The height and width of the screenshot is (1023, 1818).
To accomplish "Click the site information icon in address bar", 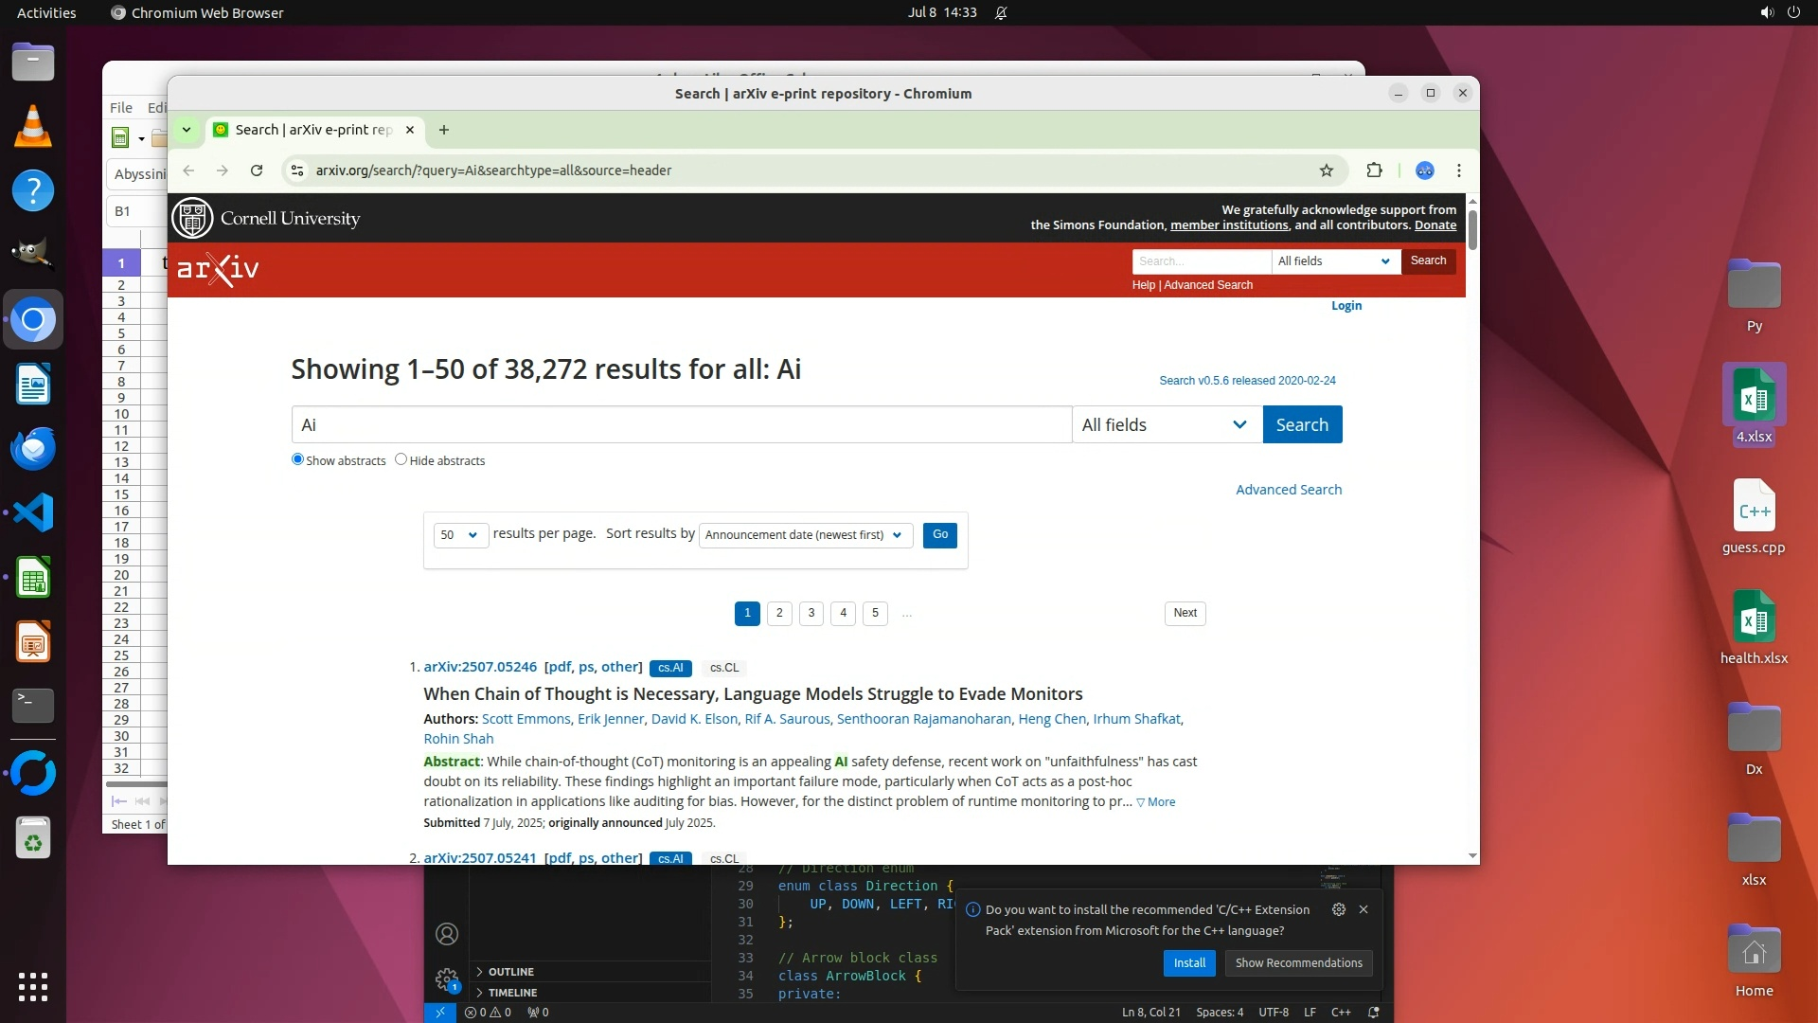I will tap(297, 170).
